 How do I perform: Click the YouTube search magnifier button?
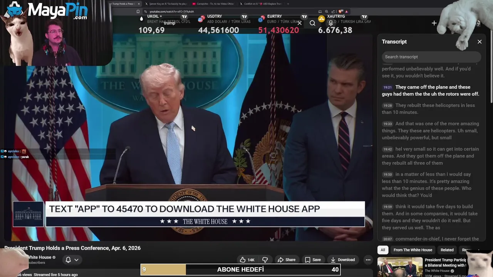[x=312, y=23]
